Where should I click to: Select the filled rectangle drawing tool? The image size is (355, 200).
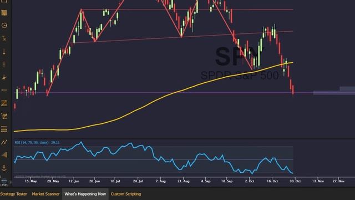[x=4, y=13]
